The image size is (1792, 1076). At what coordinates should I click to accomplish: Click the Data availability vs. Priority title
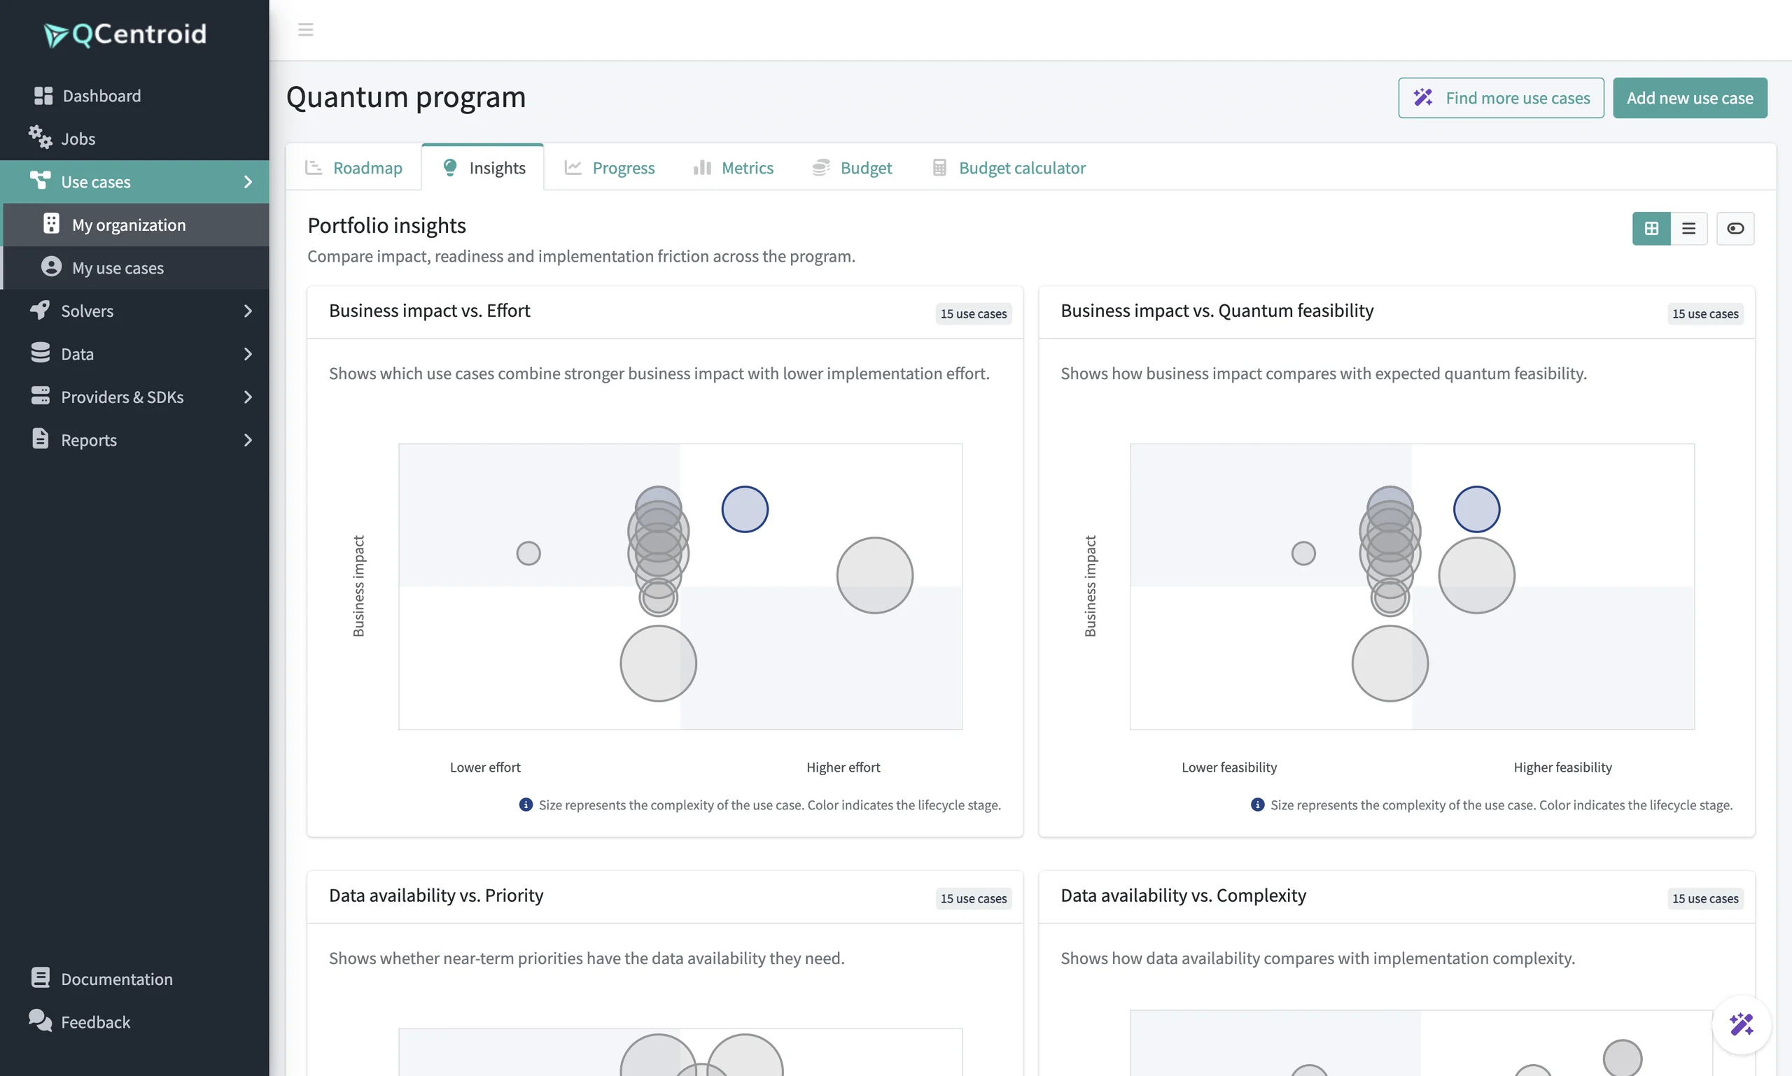coord(436,896)
